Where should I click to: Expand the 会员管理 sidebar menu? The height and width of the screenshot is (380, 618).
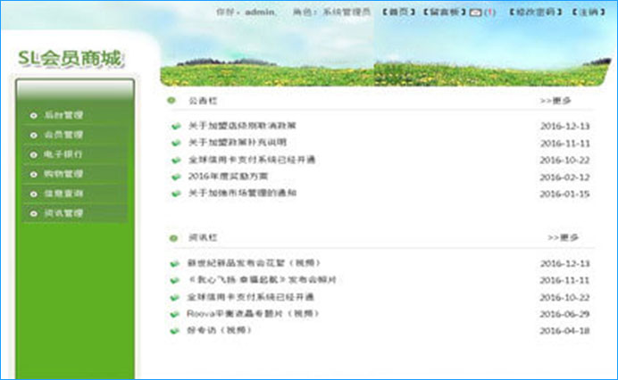point(63,135)
